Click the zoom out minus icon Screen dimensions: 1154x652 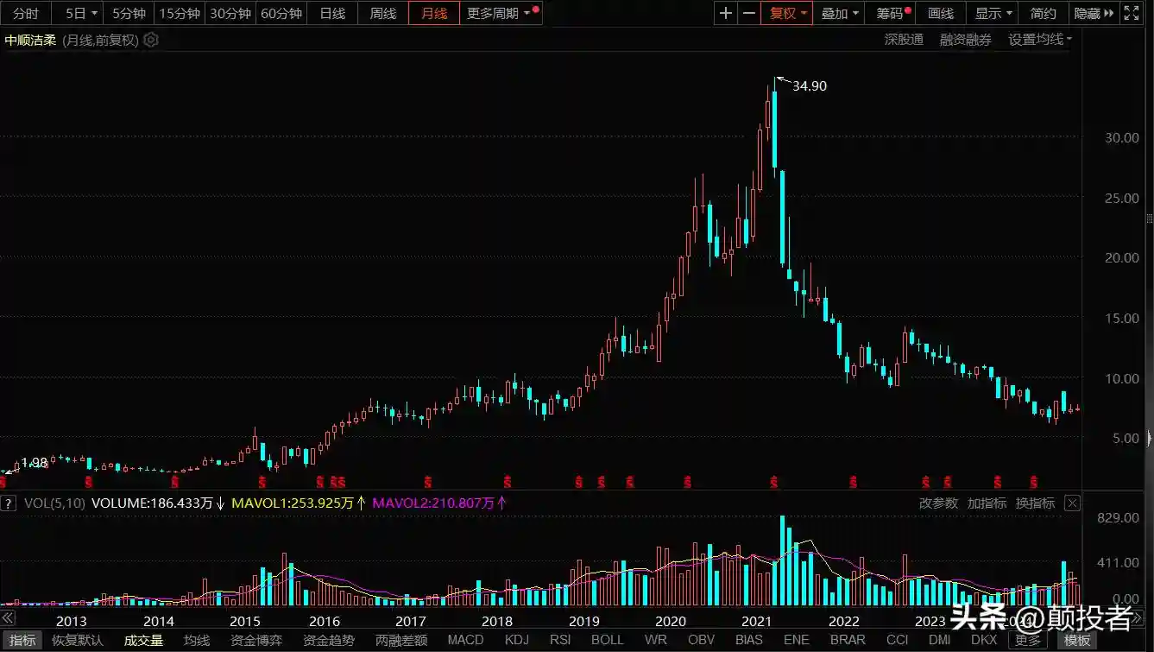[748, 13]
